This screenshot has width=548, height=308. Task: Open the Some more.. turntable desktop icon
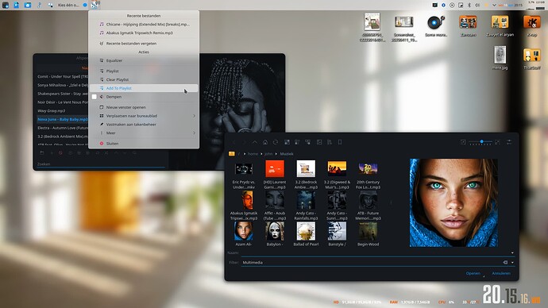pyautogui.click(x=436, y=26)
